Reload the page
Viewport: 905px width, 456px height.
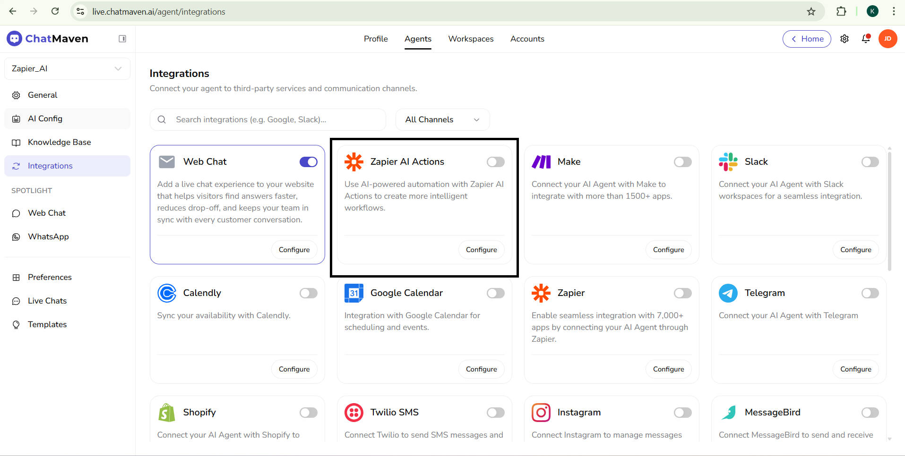coord(55,12)
